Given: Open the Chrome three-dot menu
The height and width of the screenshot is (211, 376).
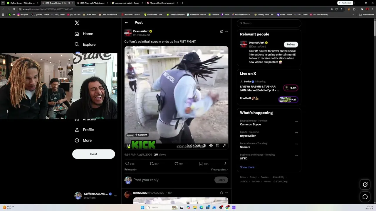Looking at the screenshot, I should click(x=373, y=9).
